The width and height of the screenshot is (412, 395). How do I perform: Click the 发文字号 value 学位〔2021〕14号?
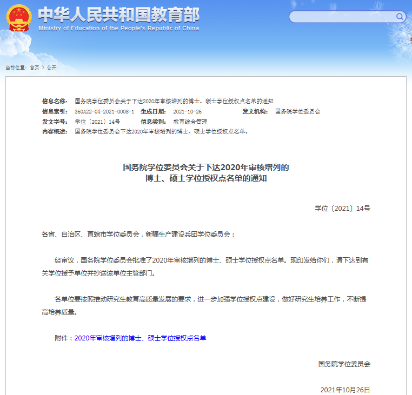pyautogui.click(x=97, y=122)
